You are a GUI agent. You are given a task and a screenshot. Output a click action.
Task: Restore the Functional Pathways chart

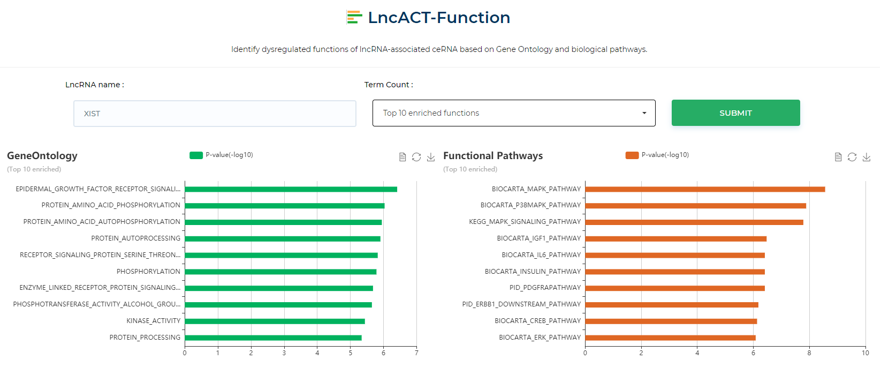852,157
